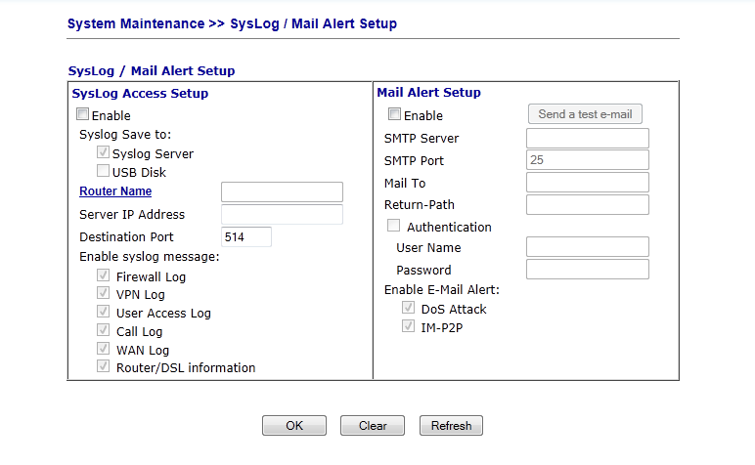
Task: Toggle the Syslog Server checkbox
Action: tap(104, 153)
